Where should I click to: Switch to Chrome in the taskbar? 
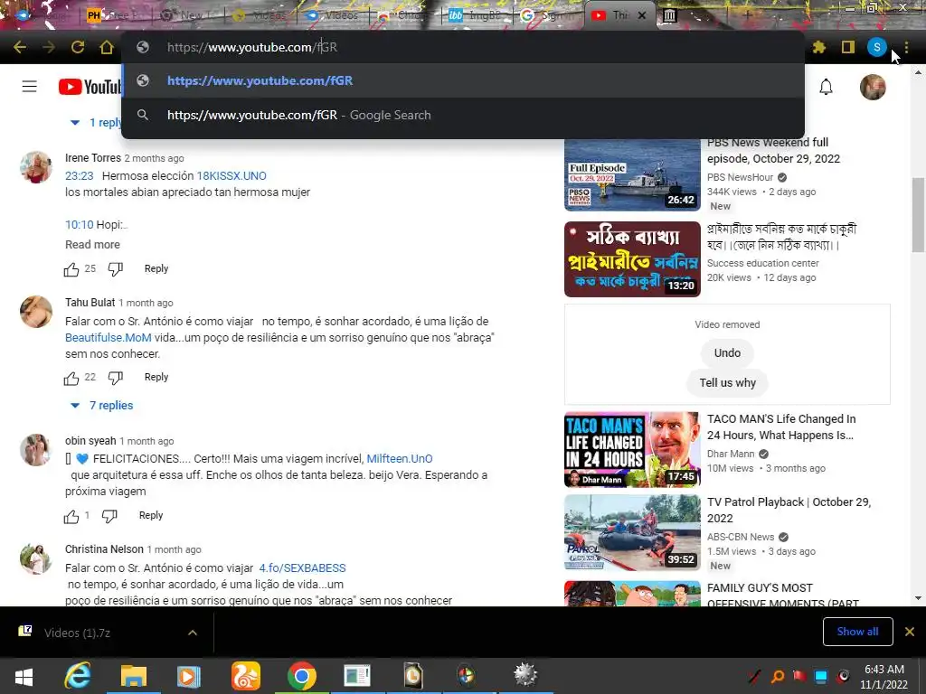(302, 676)
